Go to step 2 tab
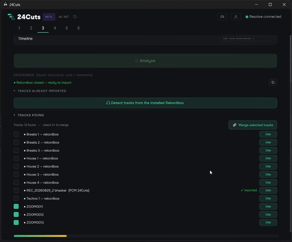Image resolution: width=292 pixels, height=242 pixels. (x=31, y=28)
